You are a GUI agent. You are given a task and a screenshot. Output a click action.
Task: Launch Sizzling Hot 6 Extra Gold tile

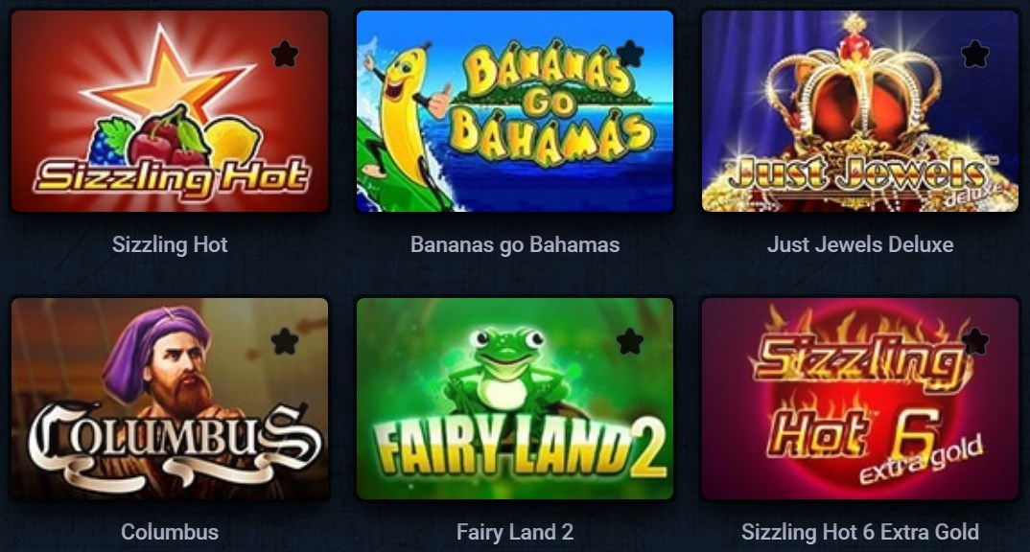click(x=860, y=399)
